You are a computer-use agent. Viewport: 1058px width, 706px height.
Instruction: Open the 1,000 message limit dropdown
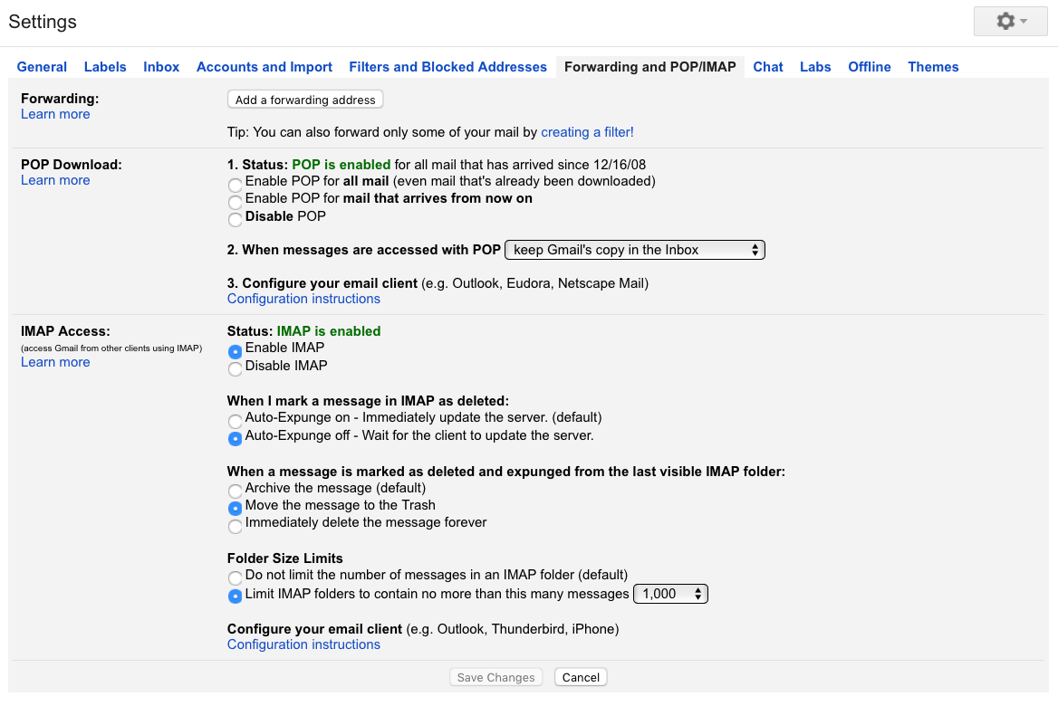pyautogui.click(x=670, y=594)
